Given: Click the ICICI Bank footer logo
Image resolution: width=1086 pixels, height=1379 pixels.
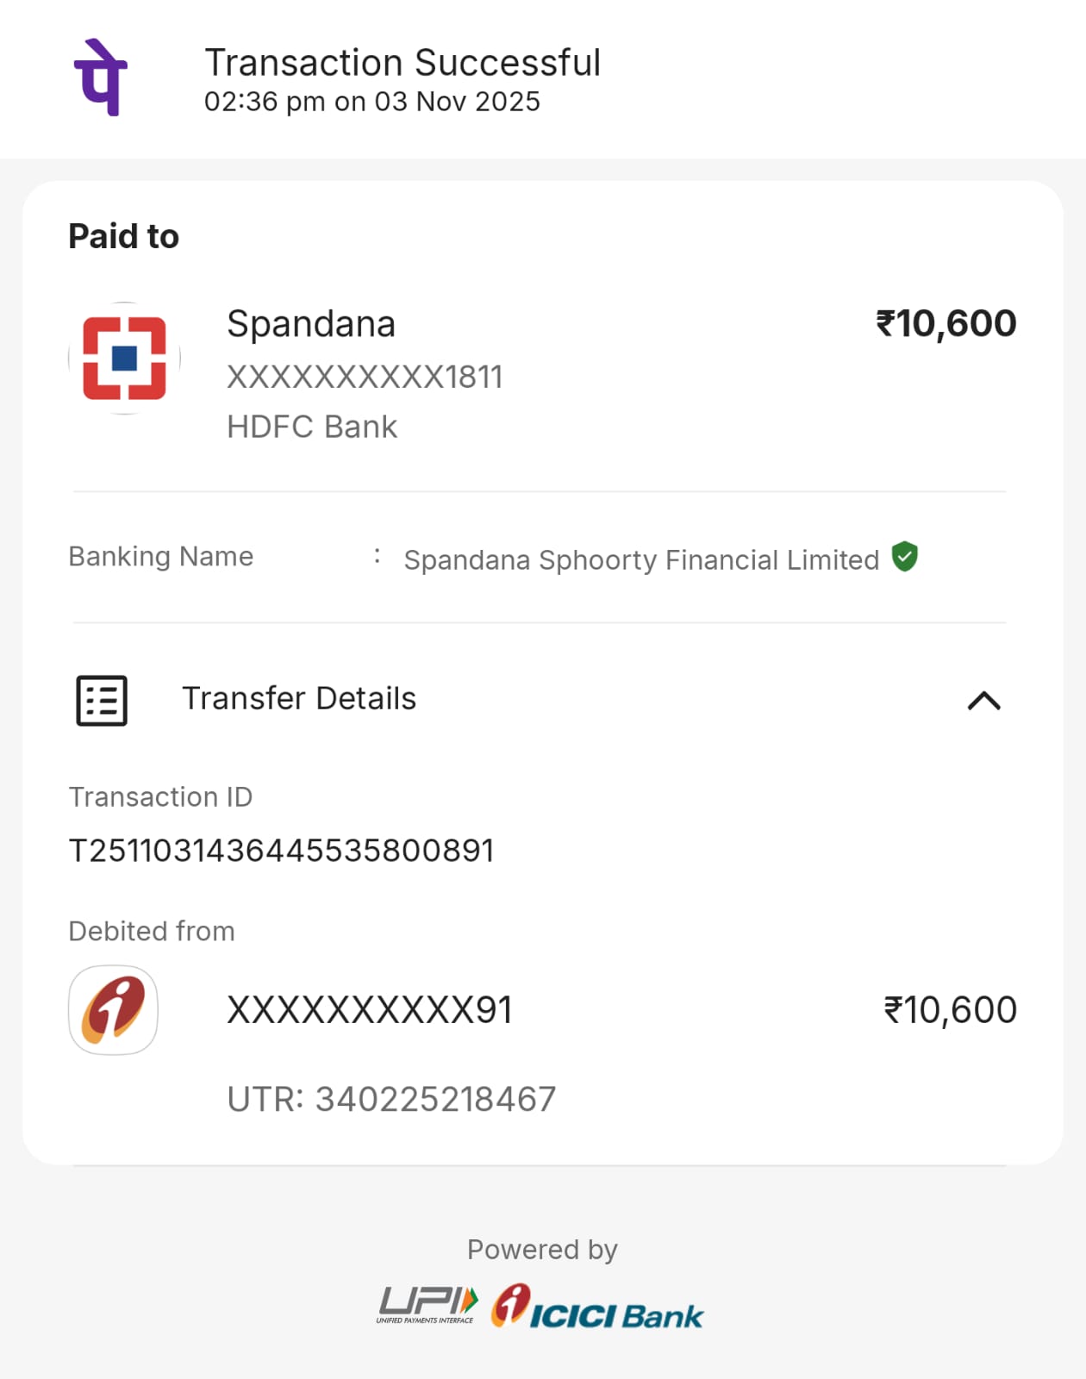Looking at the screenshot, I should coord(597,1307).
